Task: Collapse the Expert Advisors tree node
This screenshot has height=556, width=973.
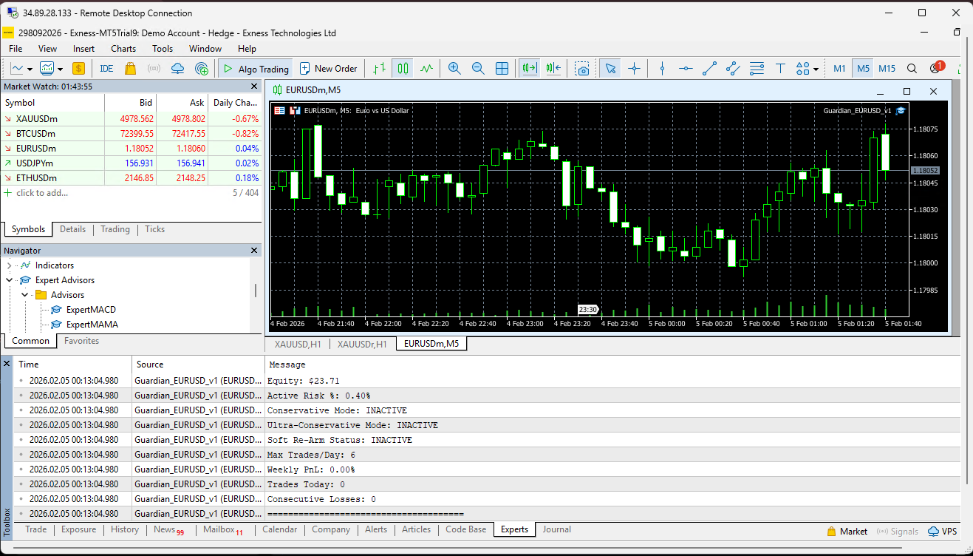Action: 10,280
